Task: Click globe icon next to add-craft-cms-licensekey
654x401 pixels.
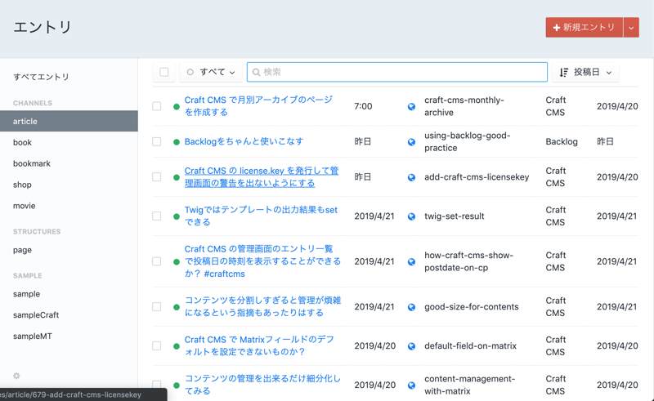Action: pos(411,177)
